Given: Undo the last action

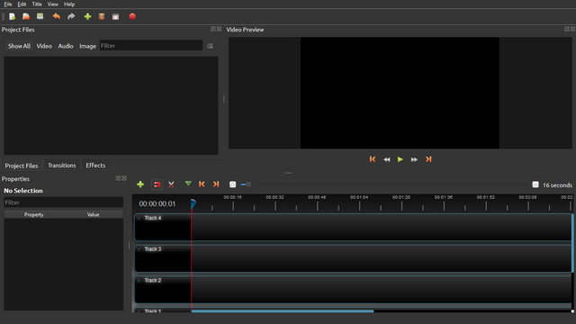Looking at the screenshot, I should tap(56, 16).
